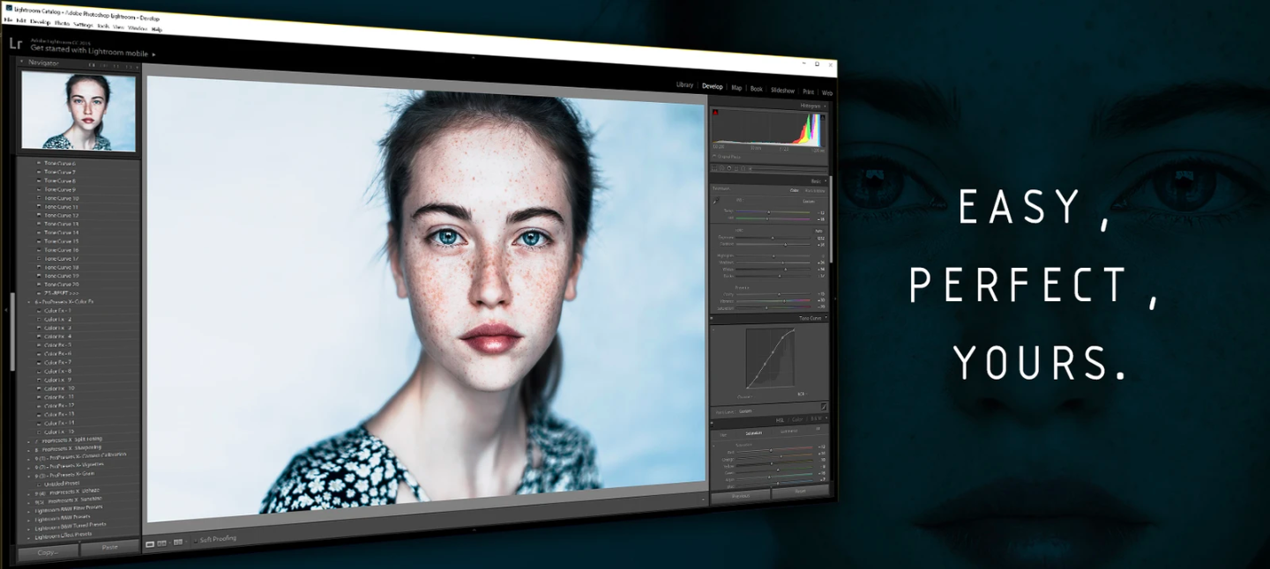The height and width of the screenshot is (569, 1270).
Task: Click the Copy settings button
Action: point(47,551)
